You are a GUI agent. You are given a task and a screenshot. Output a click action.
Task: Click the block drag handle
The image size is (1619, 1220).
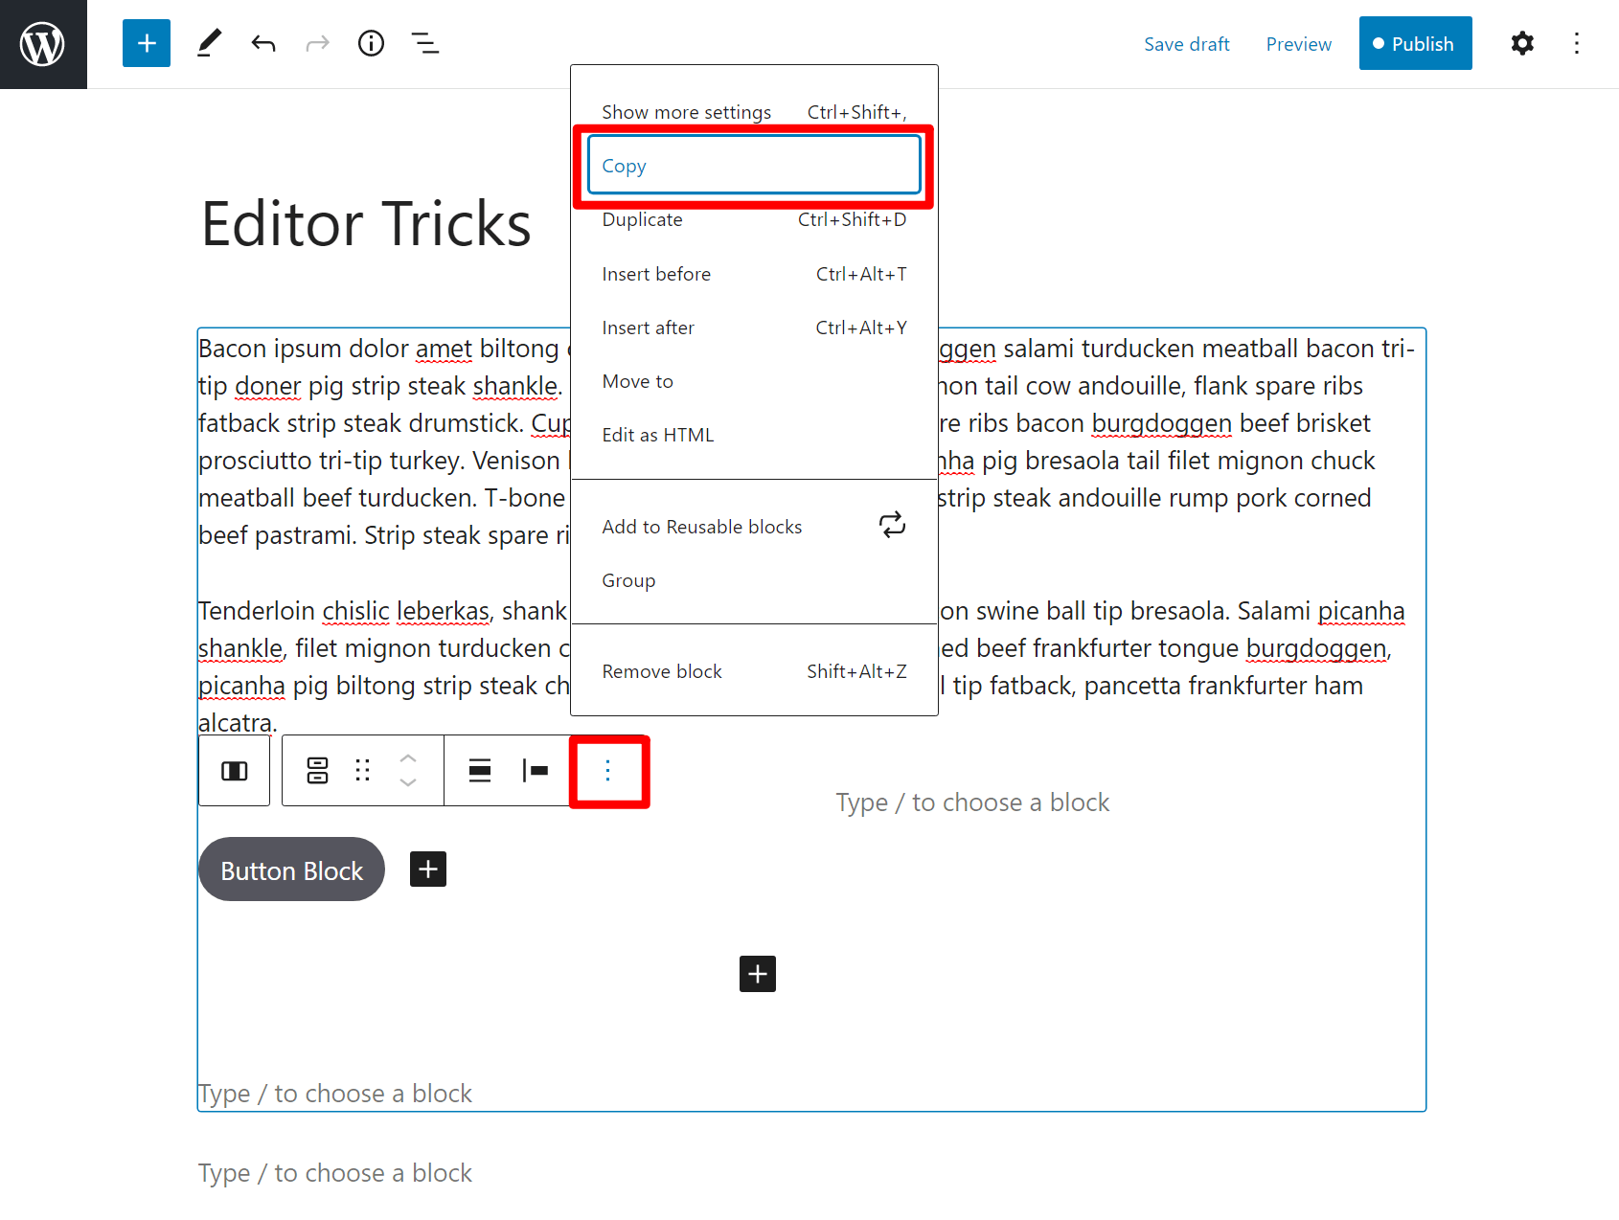click(362, 770)
